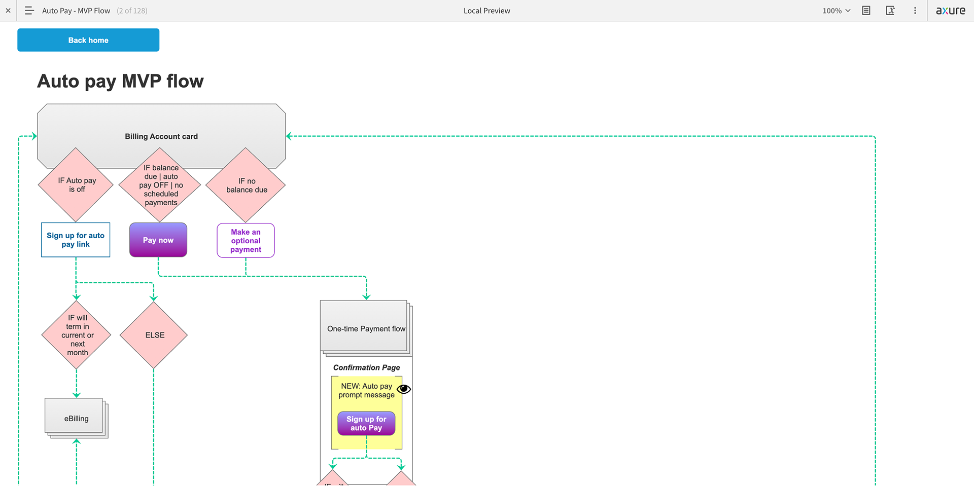Open the One-time Payment flow stack
Screen dimensions: 974x486
click(366, 328)
